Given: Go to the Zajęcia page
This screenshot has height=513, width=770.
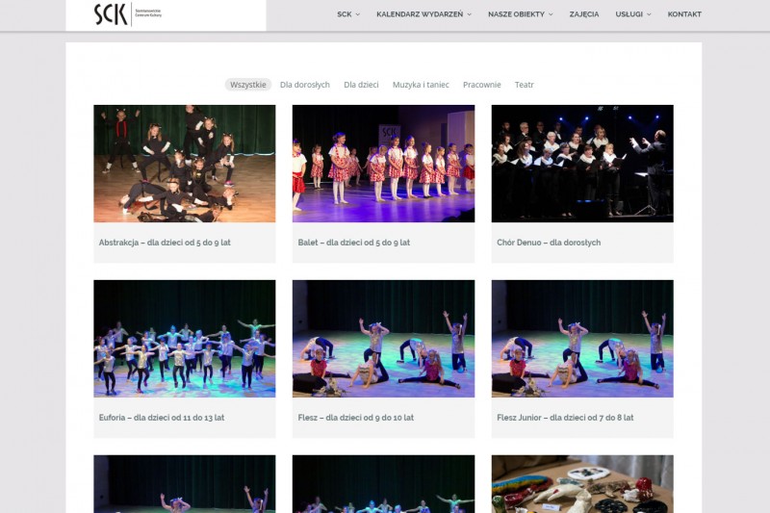Looking at the screenshot, I should (x=584, y=14).
